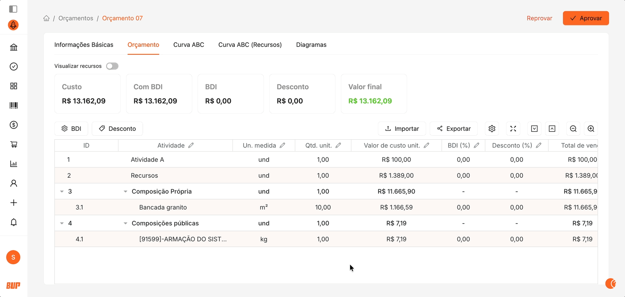Click the home breadcrumb icon
The image size is (625, 297).
click(x=46, y=18)
